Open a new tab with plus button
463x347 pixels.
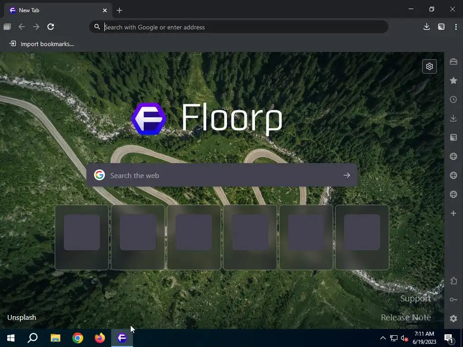click(x=119, y=10)
